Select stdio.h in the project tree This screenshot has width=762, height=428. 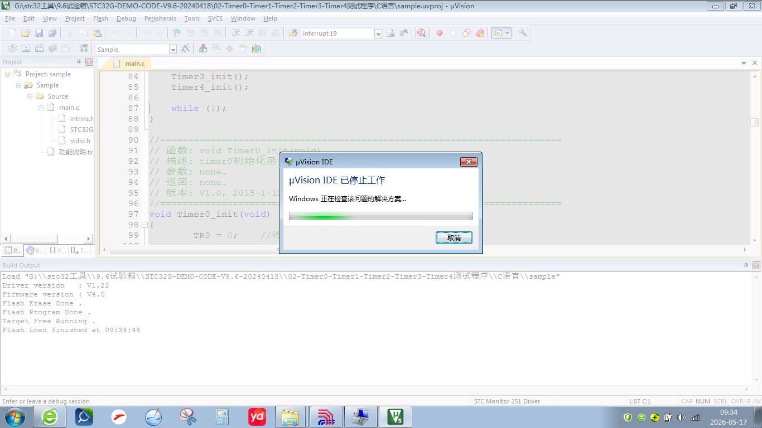pyautogui.click(x=80, y=141)
